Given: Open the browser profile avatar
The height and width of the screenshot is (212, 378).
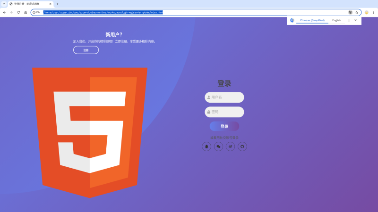Looking at the screenshot, I should pyautogui.click(x=367, y=12).
